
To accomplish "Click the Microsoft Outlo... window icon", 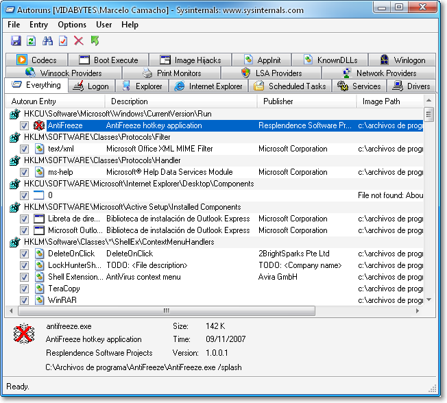I will tap(39, 230).
